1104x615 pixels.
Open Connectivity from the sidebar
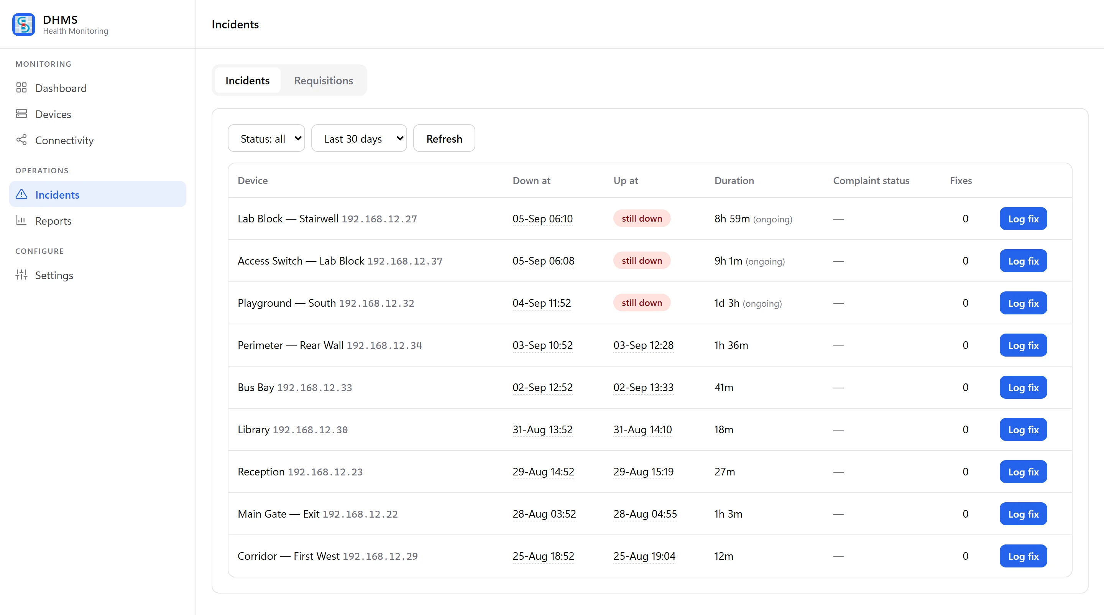98,140
